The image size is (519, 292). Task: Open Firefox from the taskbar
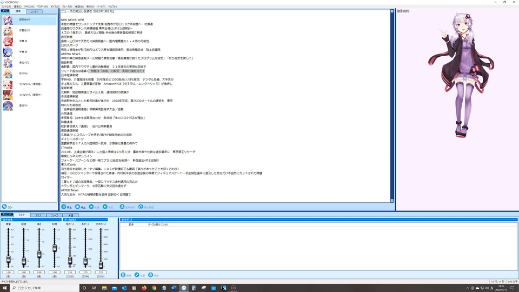144,288
